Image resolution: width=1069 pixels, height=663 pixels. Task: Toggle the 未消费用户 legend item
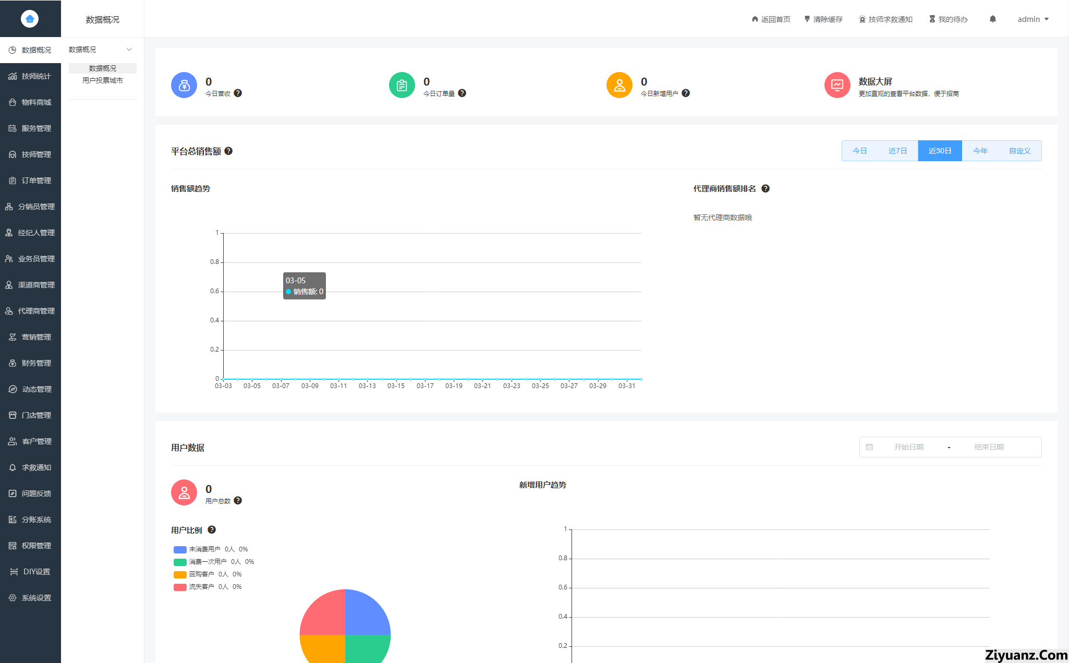[x=204, y=549]
